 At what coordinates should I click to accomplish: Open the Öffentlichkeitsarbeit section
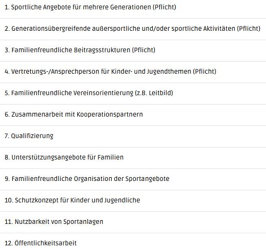coord(133,242)
